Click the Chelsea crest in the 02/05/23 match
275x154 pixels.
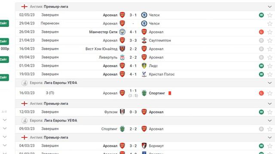click(144, 15)
